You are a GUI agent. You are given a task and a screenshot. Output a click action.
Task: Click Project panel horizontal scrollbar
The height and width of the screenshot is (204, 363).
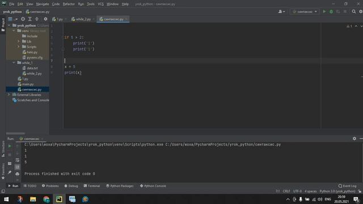pos(15,134)
